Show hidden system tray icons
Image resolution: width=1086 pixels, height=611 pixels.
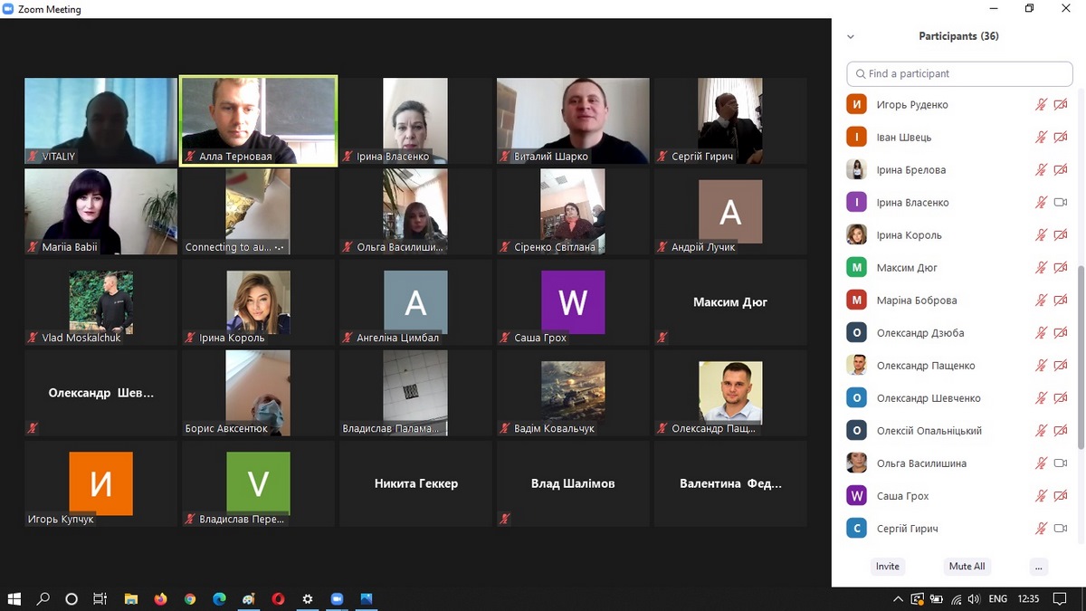[898, 599]
